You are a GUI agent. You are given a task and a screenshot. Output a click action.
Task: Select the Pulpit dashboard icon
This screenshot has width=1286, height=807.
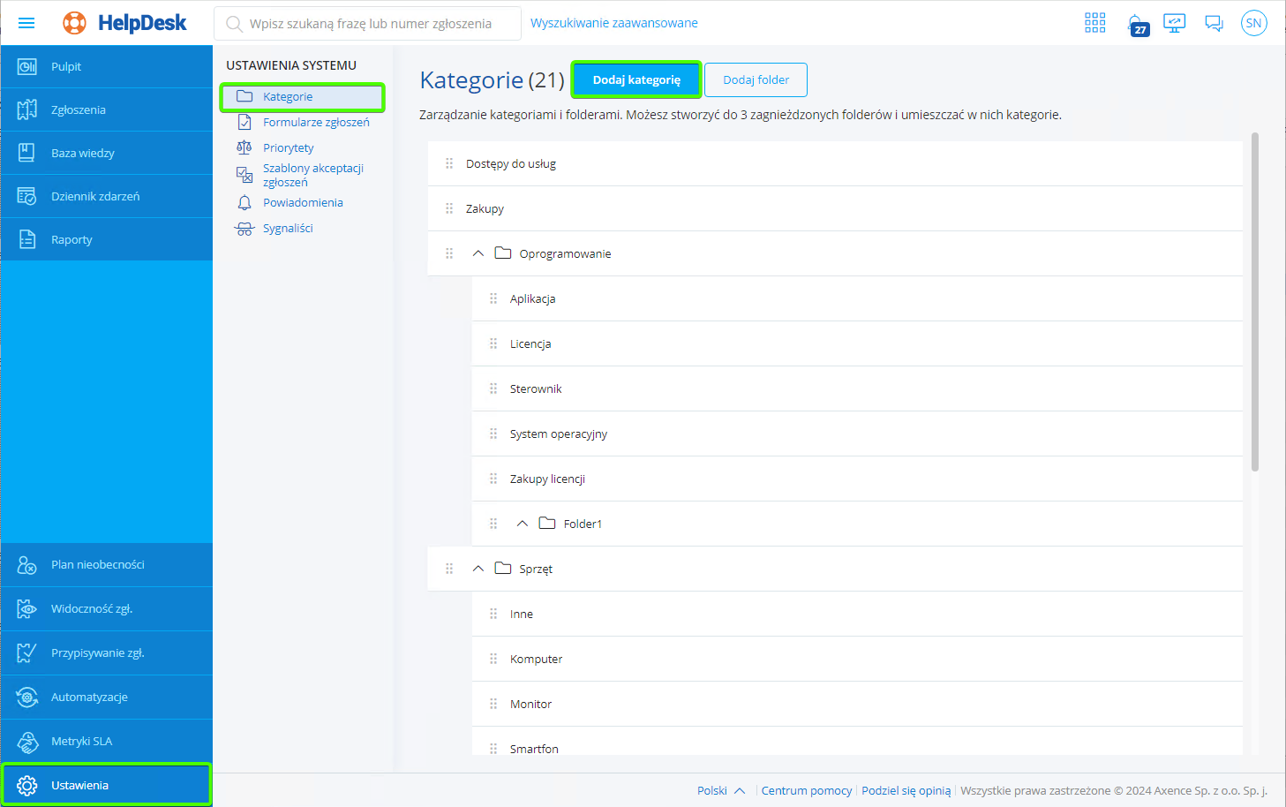tap(26, 65)
